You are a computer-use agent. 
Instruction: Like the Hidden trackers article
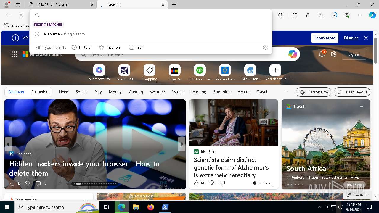coord(15,183)
